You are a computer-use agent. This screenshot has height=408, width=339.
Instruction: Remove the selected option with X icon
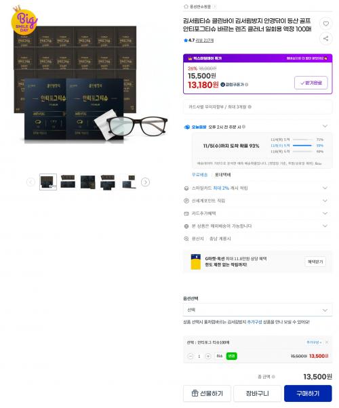[x=327, y=342]
